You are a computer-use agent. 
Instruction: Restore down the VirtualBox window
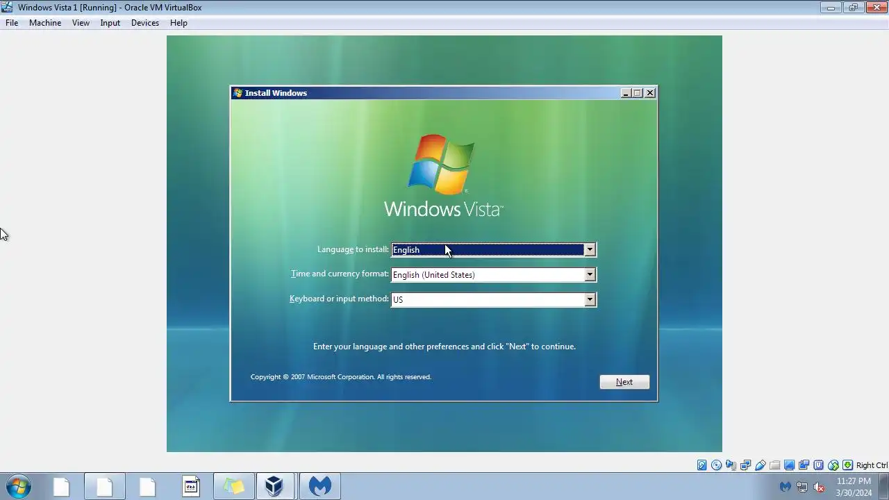pos(853,8)
